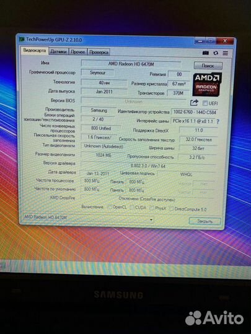Click the graphics processor field Seymour

tap(97, 72)
